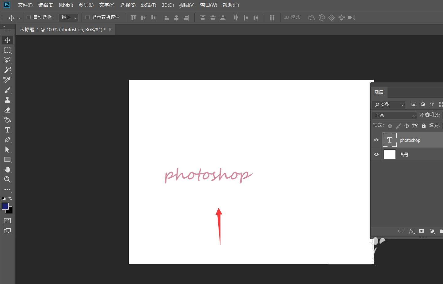Enable the 显示变换控件 checkbox
This screenshot has width=443, height=284.
coord(87,17)
